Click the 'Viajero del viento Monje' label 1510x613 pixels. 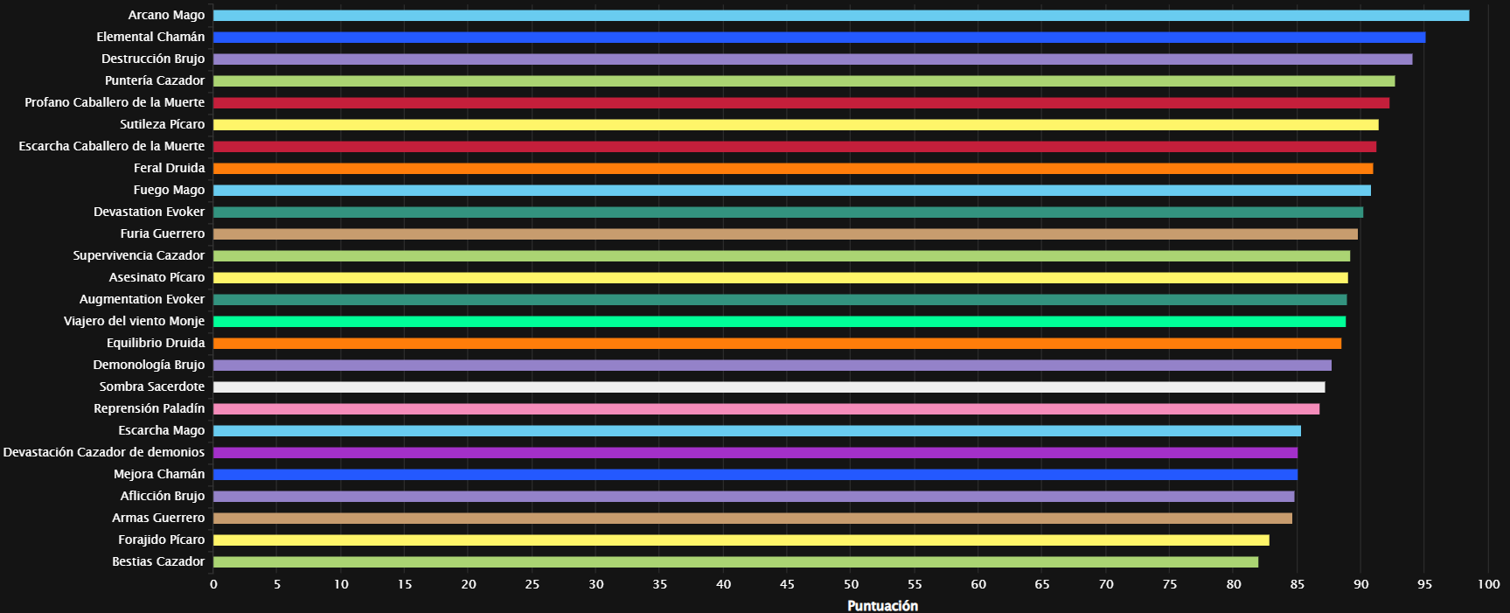pyautogui.click(x=135, y=321)
